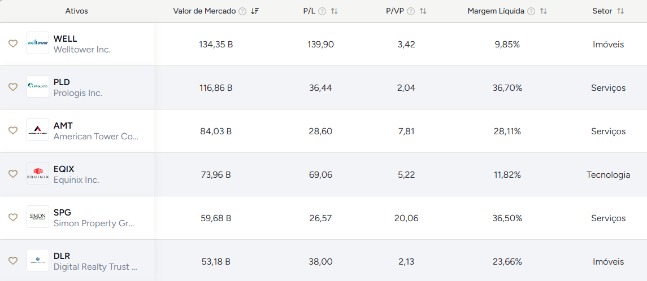Open the American Tower logo thumbnail
This screenshot has height=281, width=647.
(x=38, y=130)
